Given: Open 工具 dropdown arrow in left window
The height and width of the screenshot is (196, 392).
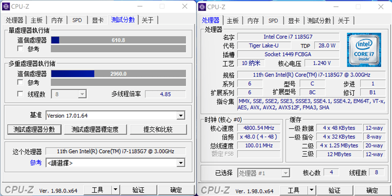Looking at the screenshot, I should pyautogui.click(x=115, y=190).
